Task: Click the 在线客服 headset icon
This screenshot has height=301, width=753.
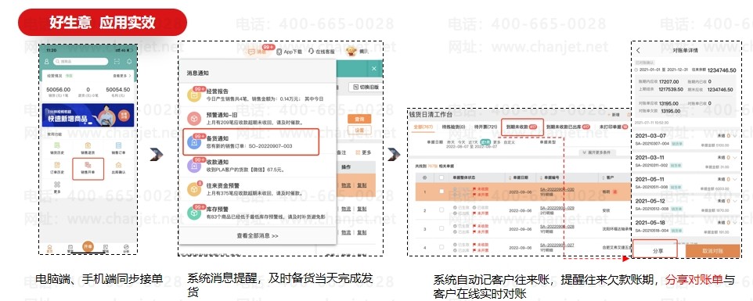Action: (x=312, y=52)
